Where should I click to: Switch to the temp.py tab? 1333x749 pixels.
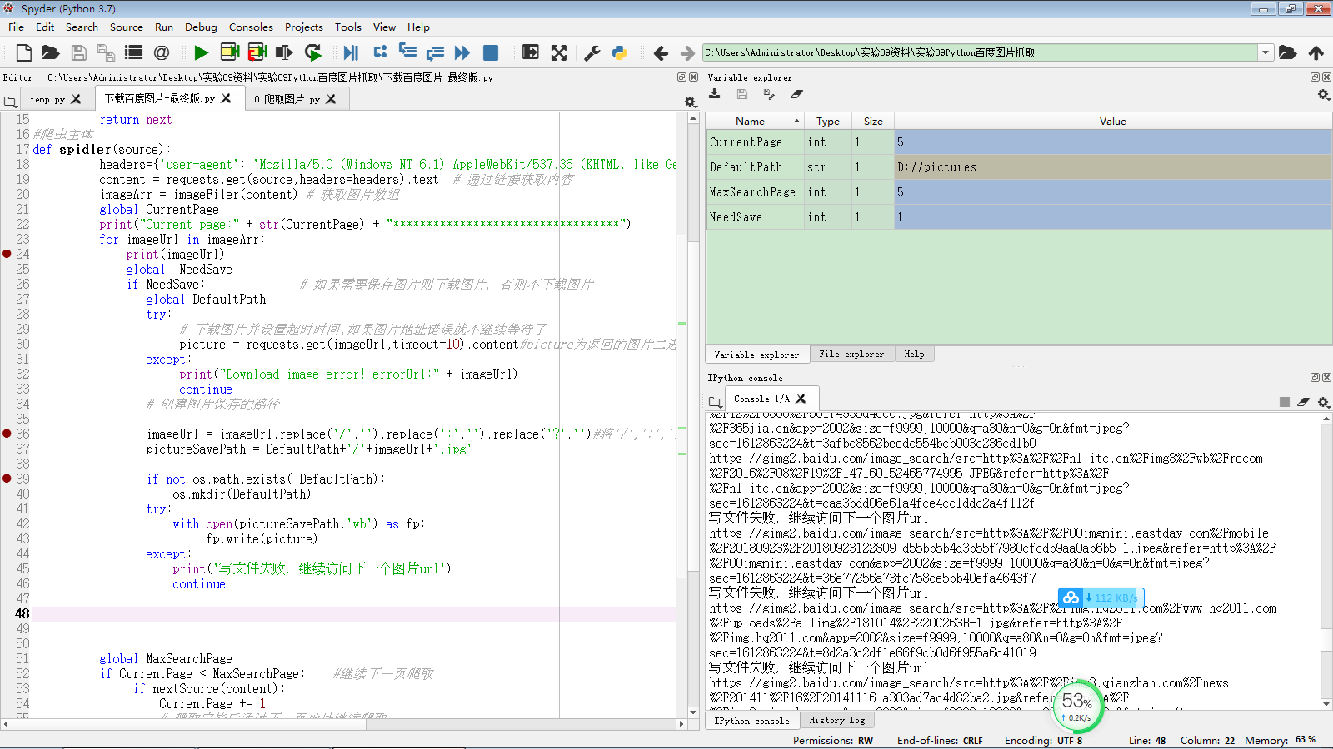(50, 98)
